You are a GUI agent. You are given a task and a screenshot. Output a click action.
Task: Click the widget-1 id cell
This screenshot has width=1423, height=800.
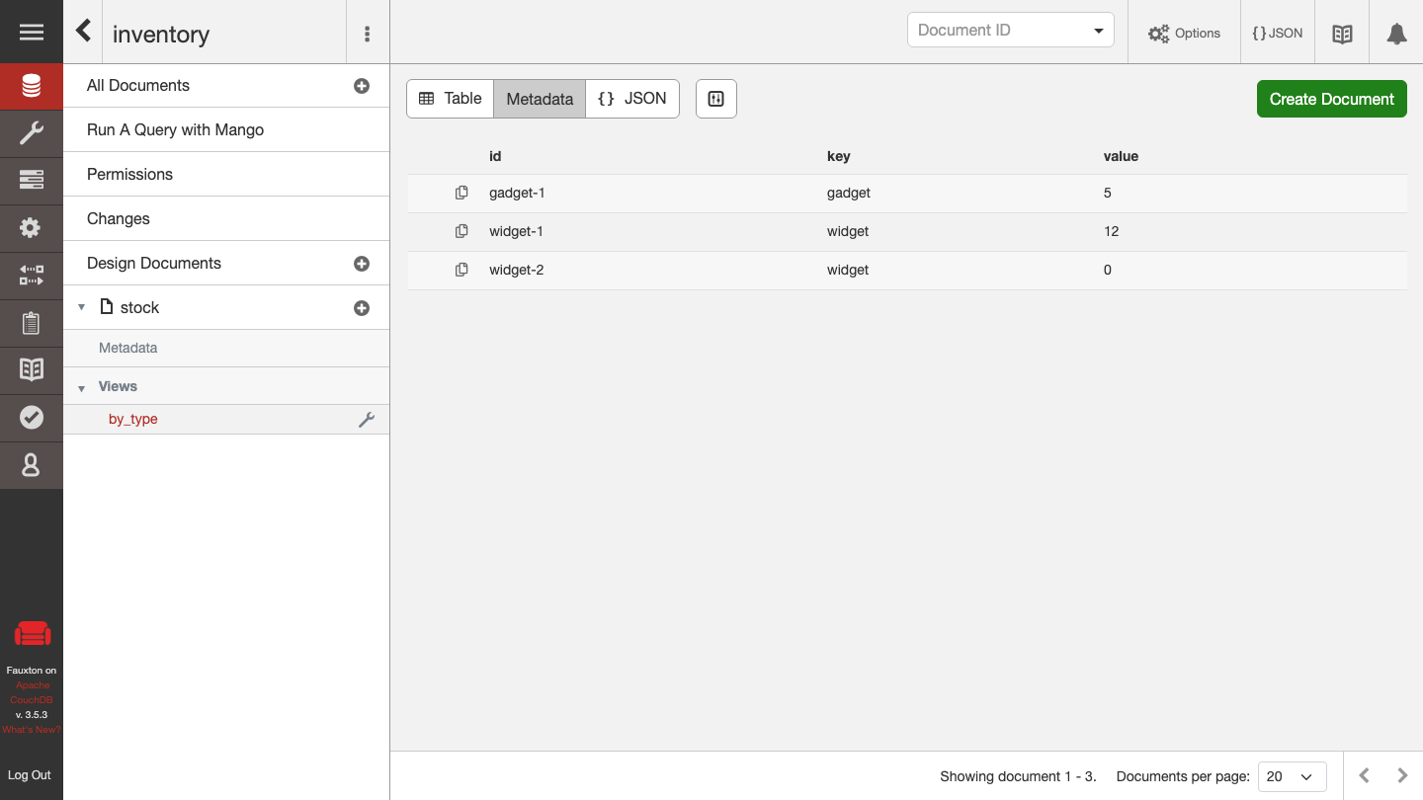pyautogui.click(x=516, y=231)
